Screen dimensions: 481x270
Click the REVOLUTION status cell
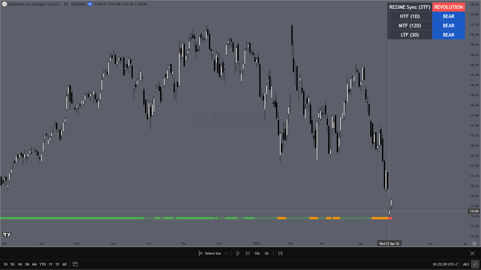448,7
